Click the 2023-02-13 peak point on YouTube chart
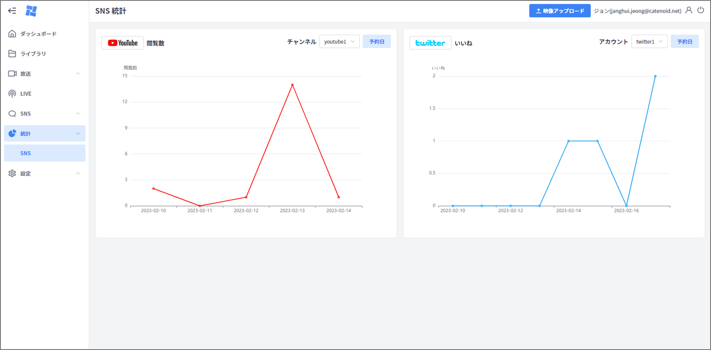This screenshot has height=350, width=711. click(292, 85)
